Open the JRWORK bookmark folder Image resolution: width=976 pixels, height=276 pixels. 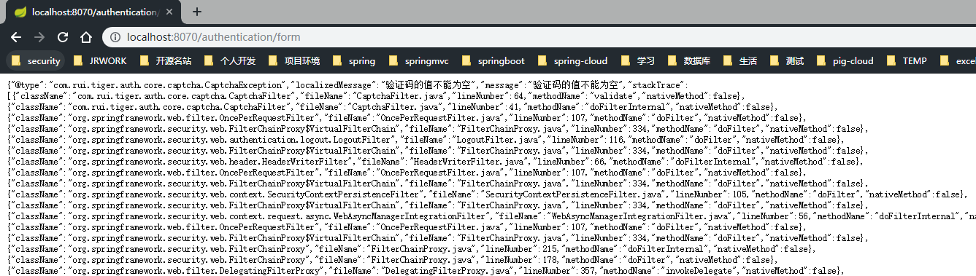point(101,60)
